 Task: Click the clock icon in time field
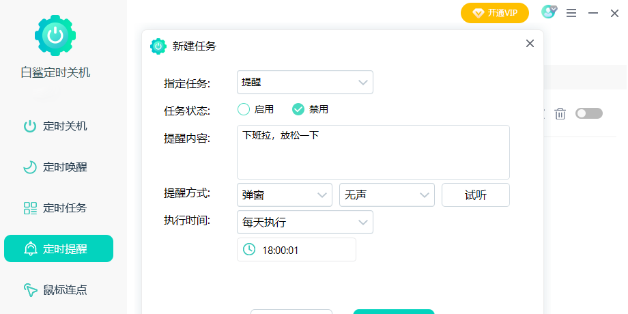(249, 250)
